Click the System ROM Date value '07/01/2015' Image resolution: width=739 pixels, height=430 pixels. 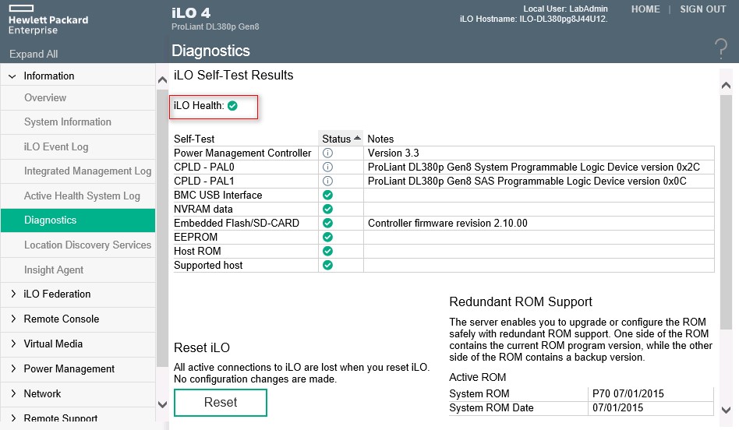[x=617, y=408]
